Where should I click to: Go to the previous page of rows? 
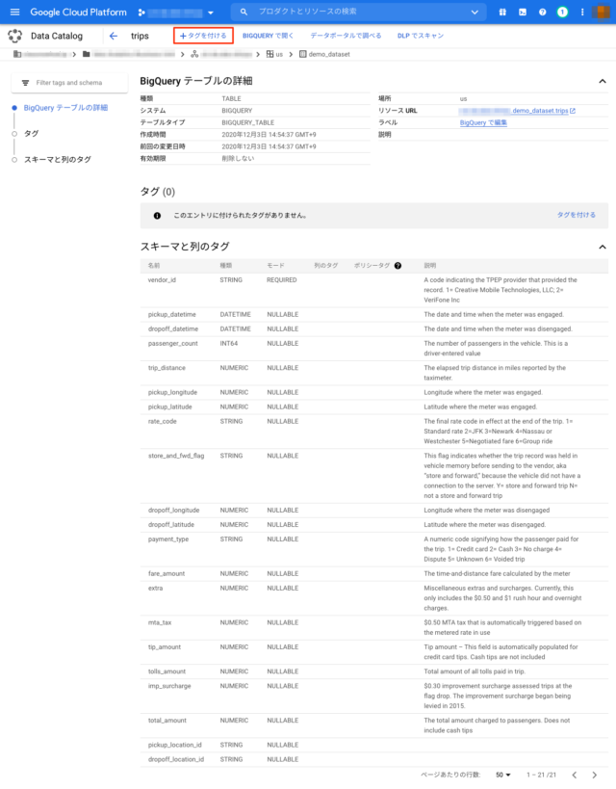click(574, 775)
